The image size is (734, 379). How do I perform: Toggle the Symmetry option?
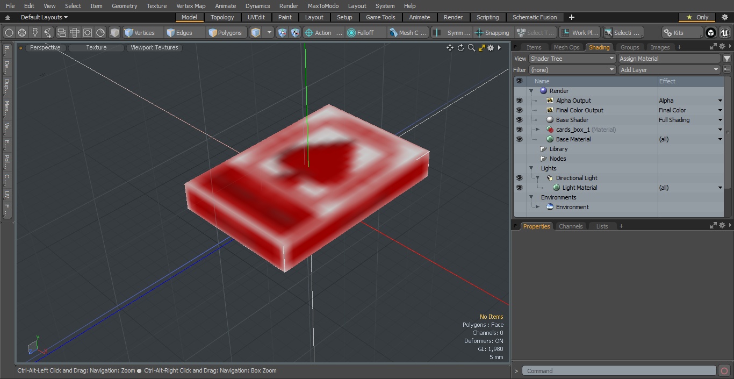point(452,33)
